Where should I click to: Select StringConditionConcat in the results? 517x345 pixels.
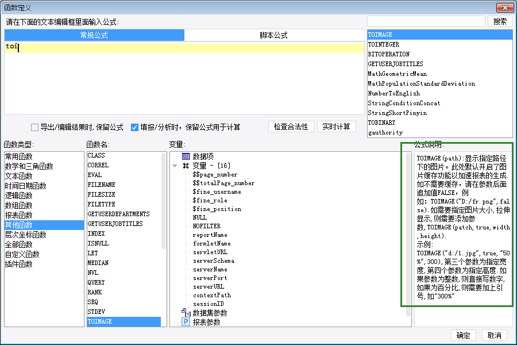(440, 103)
